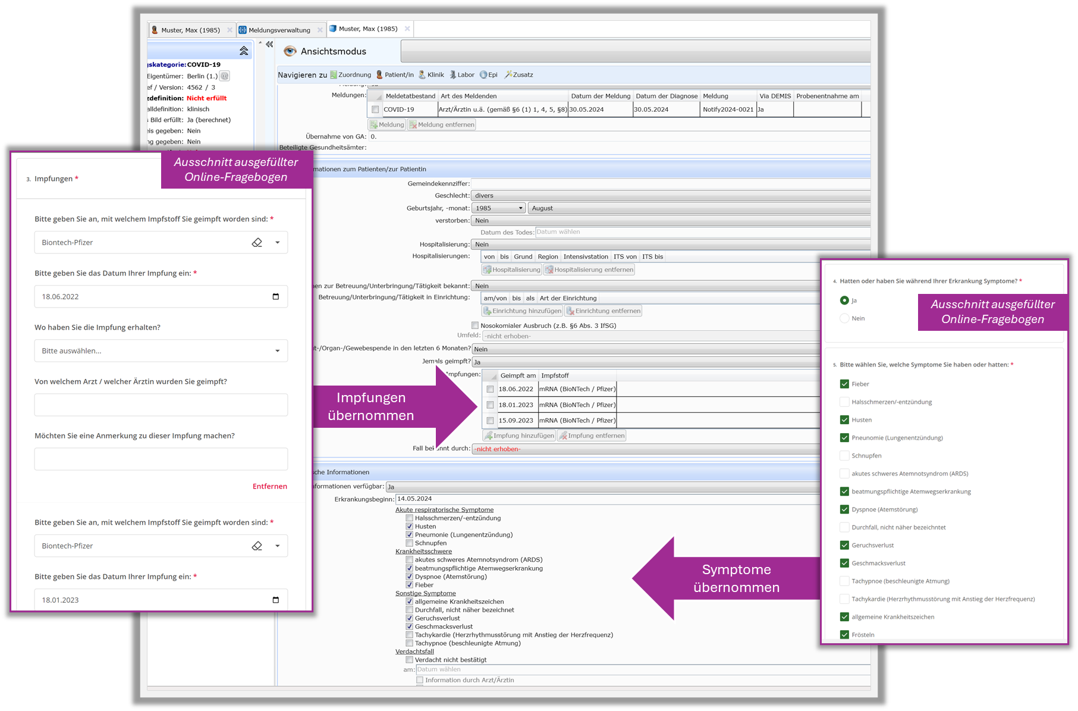Open calendar picker for 18.06.2022 date

click(275, 297)
